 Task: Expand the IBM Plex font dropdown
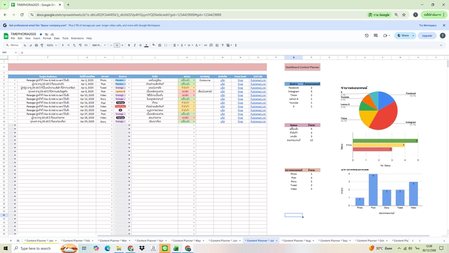pos(99,45)
